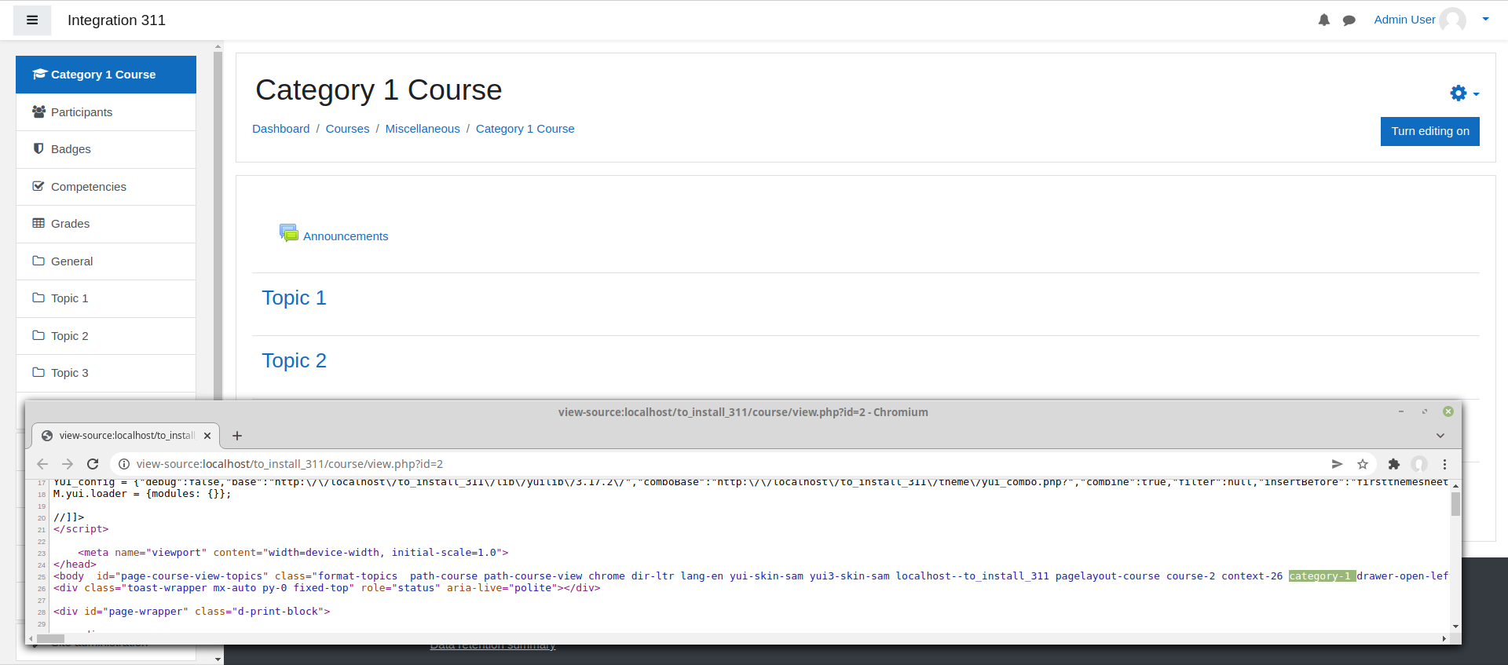Click the Competencies checkmark icon in the sidebar

click(x=38, y=186)
